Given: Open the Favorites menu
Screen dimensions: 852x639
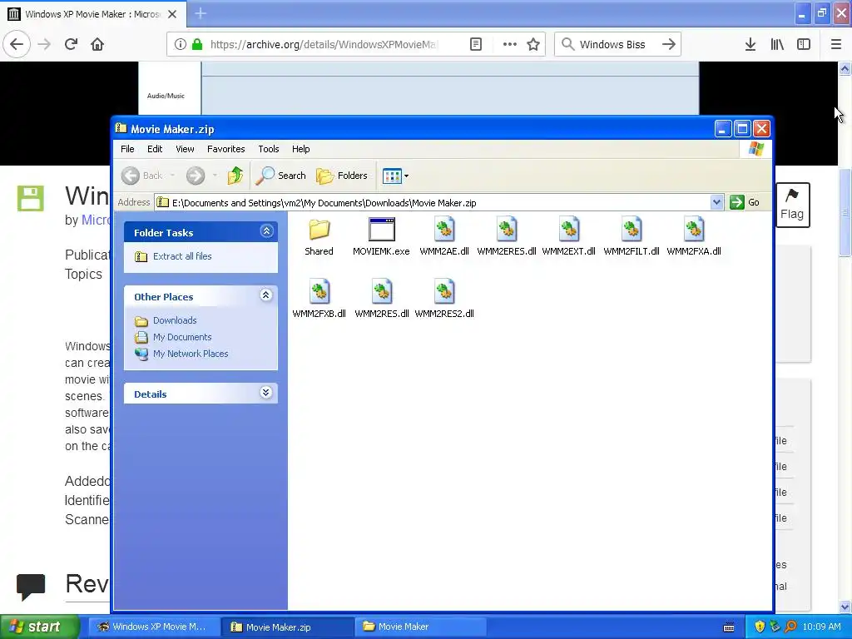Looking at the screenshot, I should [226, 149].
